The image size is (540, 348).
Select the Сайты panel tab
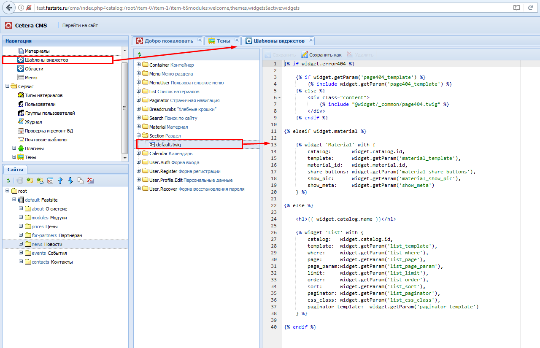[x=15, y=169]
